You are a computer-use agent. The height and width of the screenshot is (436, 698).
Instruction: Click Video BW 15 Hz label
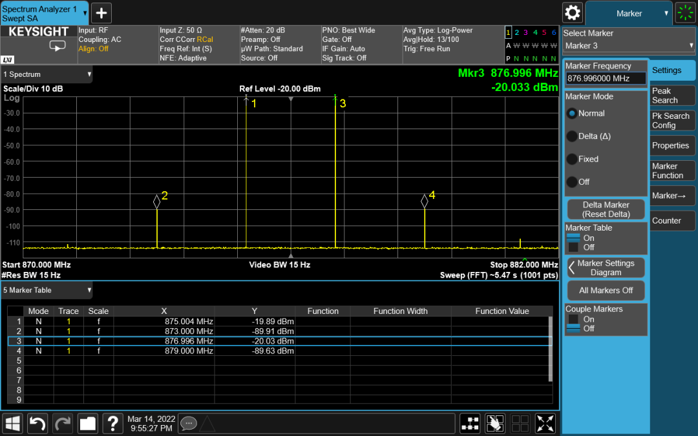(280, 265)
